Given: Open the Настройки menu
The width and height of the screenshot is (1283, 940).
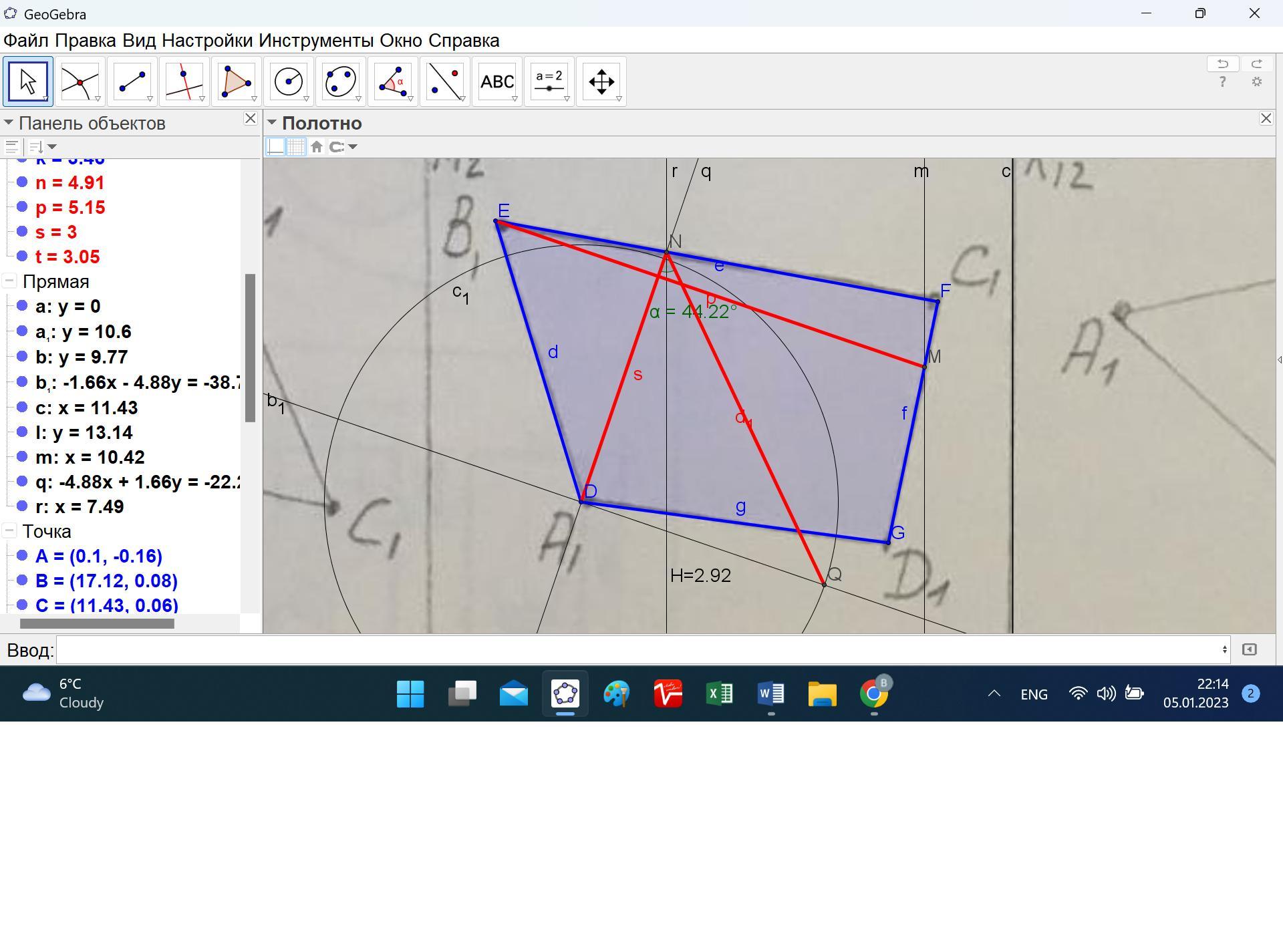Looking at the screenshot, I should pyautogui.click(x=207, y=41).
